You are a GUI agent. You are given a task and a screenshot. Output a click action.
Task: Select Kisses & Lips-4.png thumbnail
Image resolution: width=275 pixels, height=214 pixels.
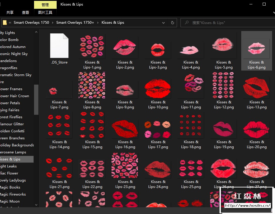point(191,50)
